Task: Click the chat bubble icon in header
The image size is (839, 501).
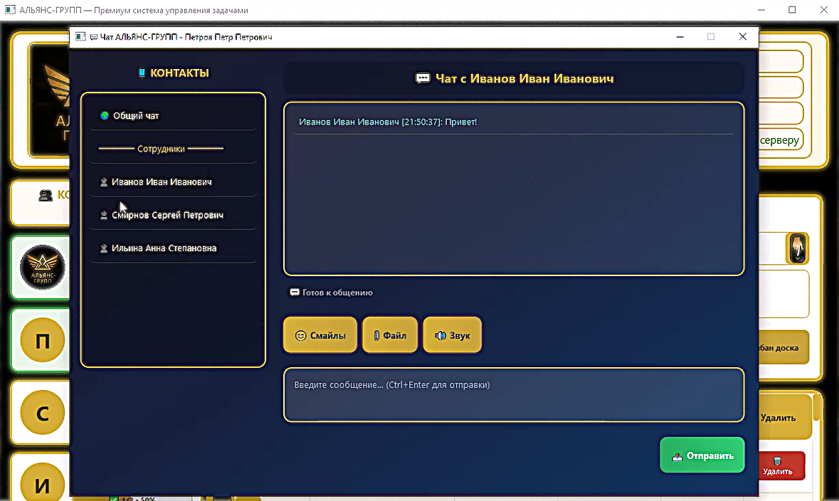Action: click(x=423, y=79)
